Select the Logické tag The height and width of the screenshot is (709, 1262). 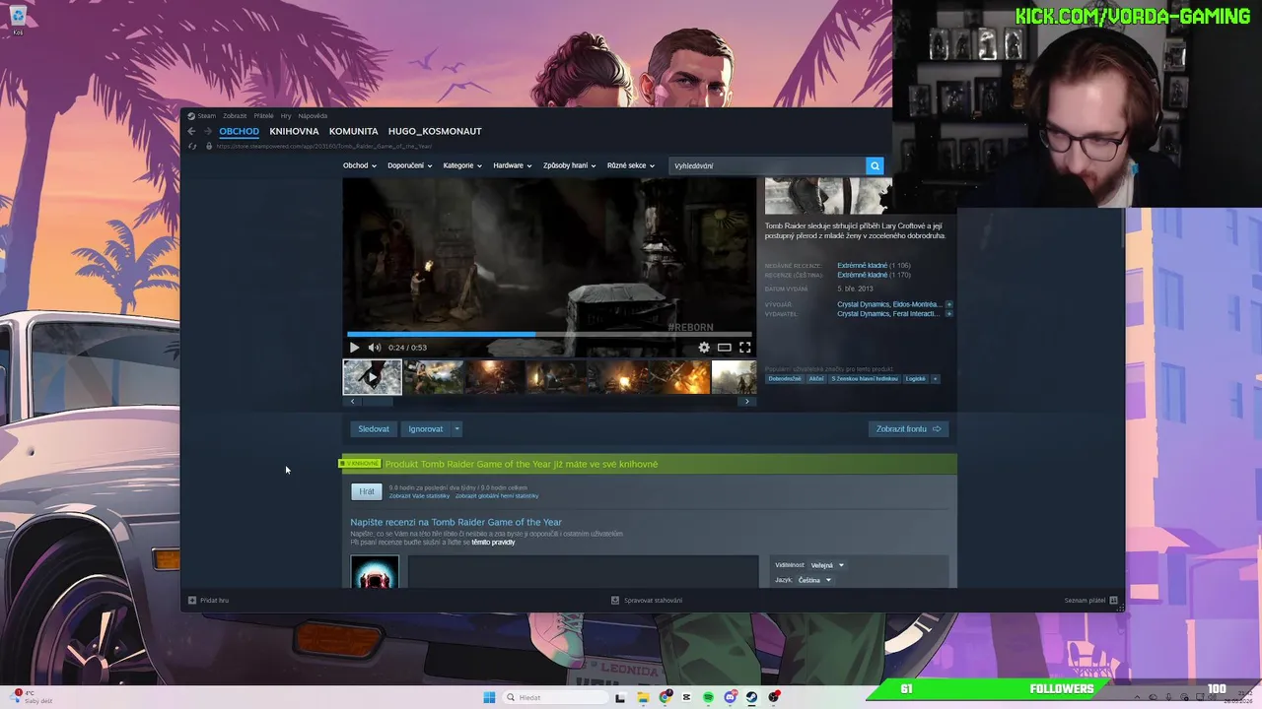pos(916,379)
